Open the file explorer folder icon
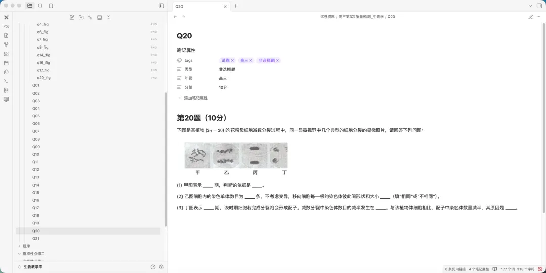The image size is (546, 273). click(x=30, y=6)
